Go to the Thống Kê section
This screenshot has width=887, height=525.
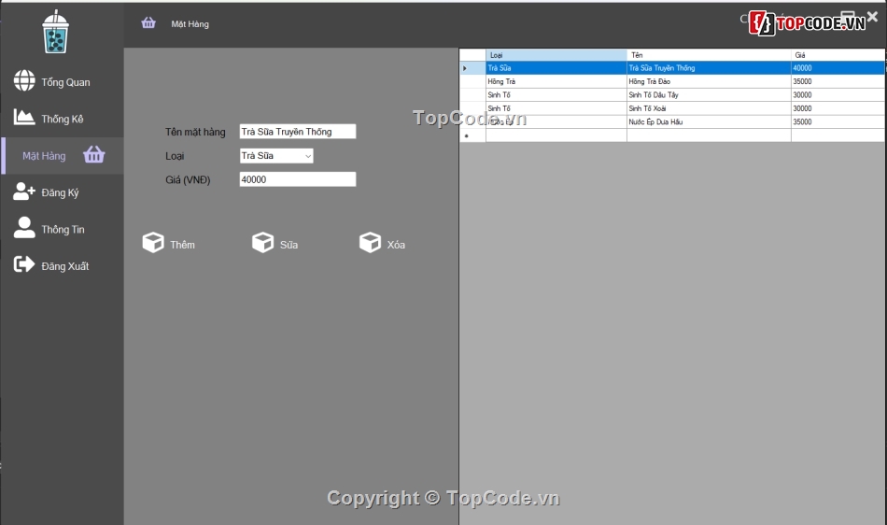tap(62, 119)
